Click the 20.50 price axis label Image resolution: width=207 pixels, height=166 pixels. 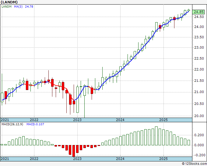tap(199, 104)
